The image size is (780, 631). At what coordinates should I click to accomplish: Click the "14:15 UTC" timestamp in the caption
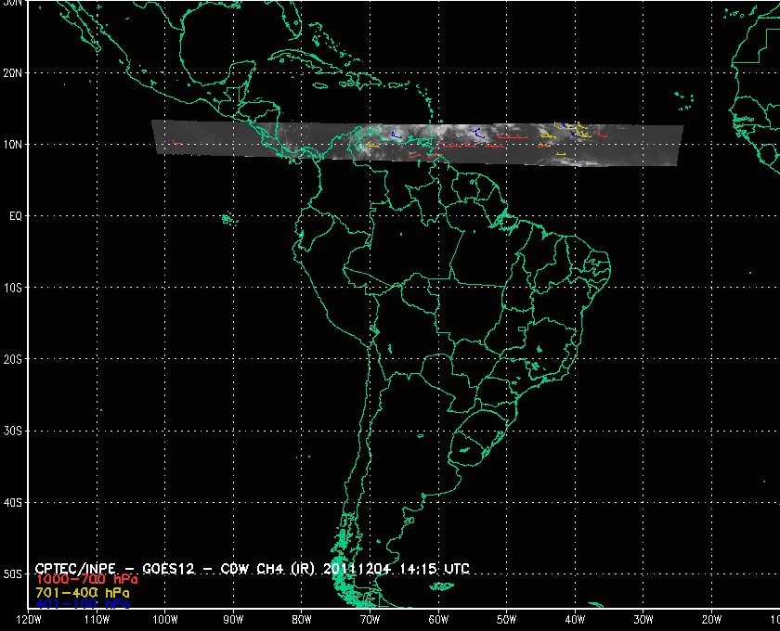pyautogui.click(x=434, y=569)
